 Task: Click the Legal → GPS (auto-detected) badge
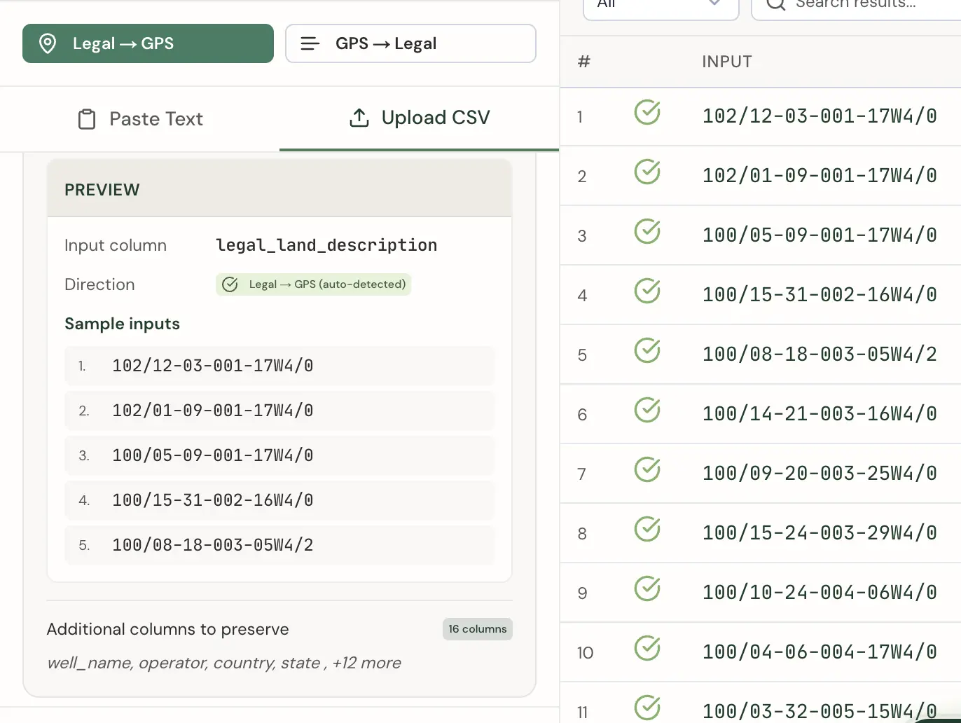tap(313, 284)
